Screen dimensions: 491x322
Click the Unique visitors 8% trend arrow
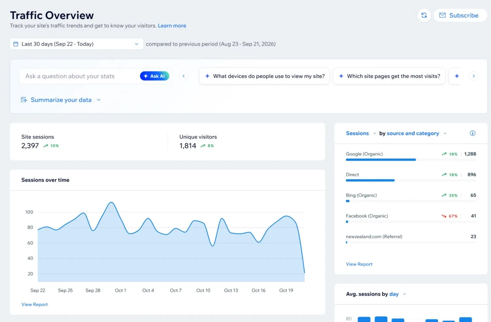(203, 146)
